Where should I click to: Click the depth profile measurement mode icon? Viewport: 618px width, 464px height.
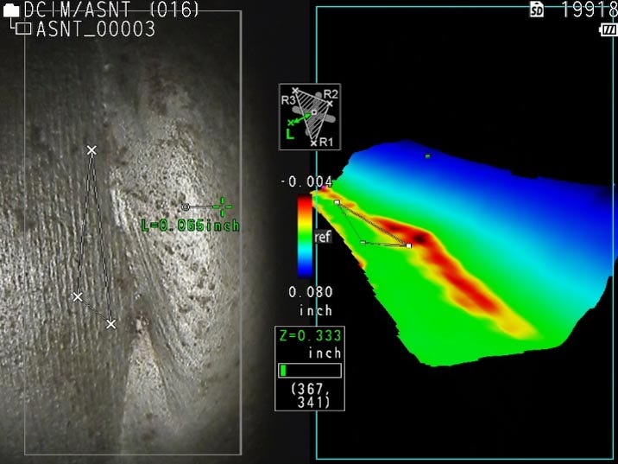(x=310, y=117)
